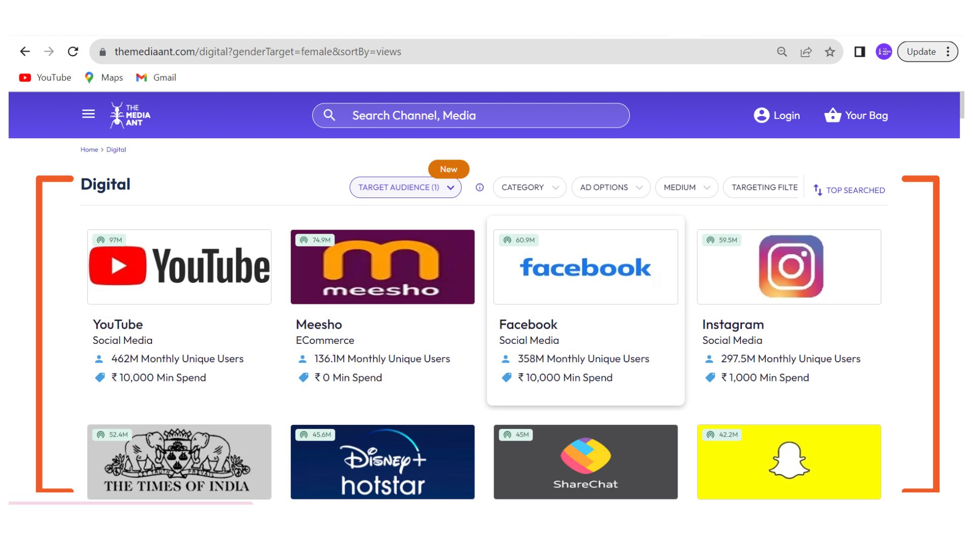The image size is (973, 547).
Task: Navigate to Home via the breadcrumb
Action: click(89, 149)
